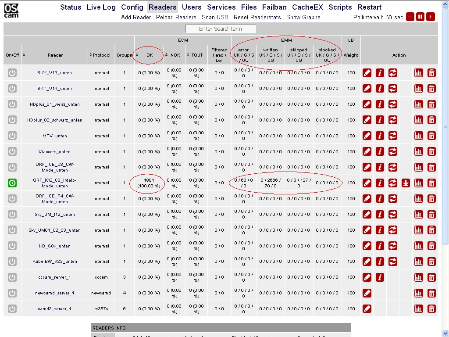The image size is (449, 337).
Task: Increase poll interval with plus button
Action: [431, 17]
